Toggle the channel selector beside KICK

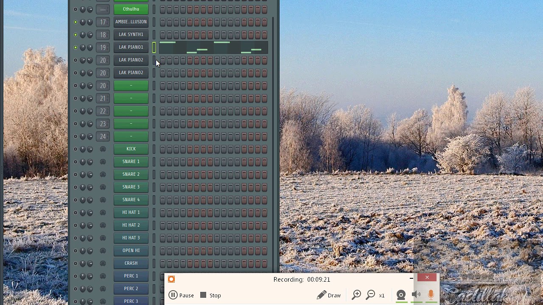(154, 149)
